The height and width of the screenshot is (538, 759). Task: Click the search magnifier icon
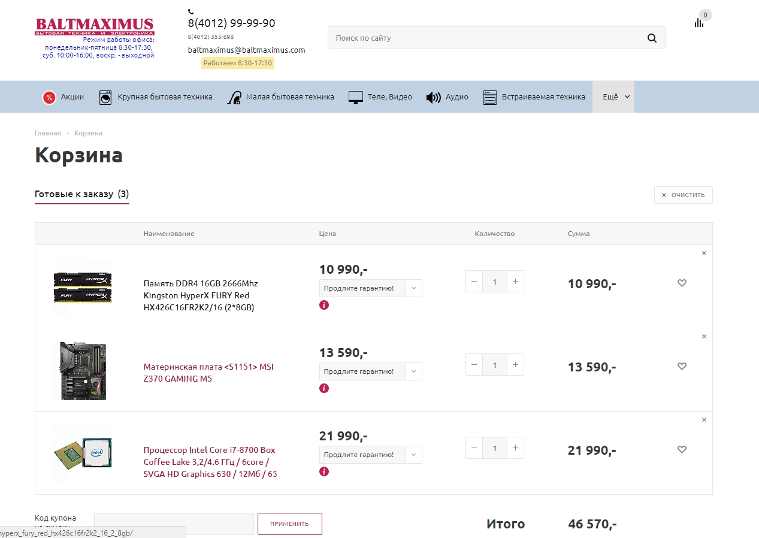652,38
